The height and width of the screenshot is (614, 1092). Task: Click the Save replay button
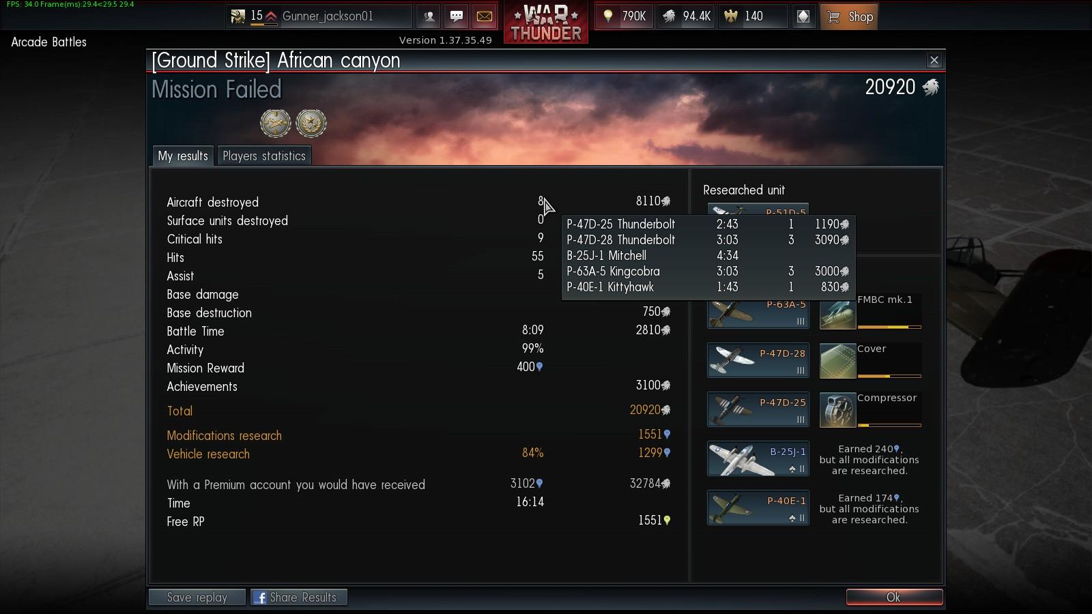point(197,597)
